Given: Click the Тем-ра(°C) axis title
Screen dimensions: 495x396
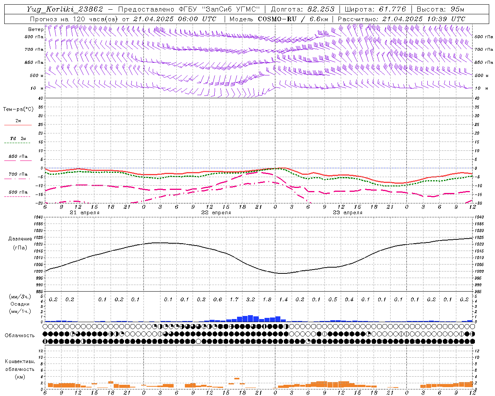Looking at the screenshot, I should click(x=18, y=109).
